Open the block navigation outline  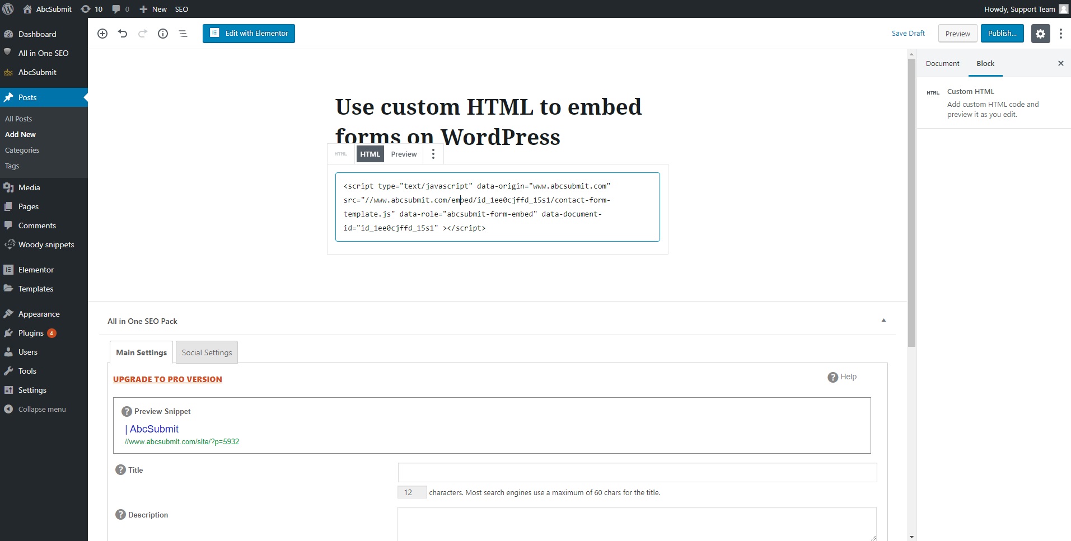183,34
